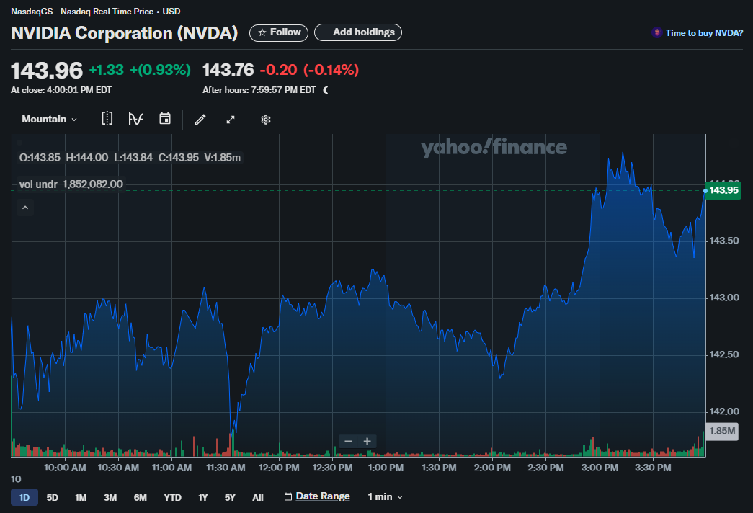This screenshot has width=753, height=513.
Task: Click the O:143.85 open value
Action: (40, 158)
